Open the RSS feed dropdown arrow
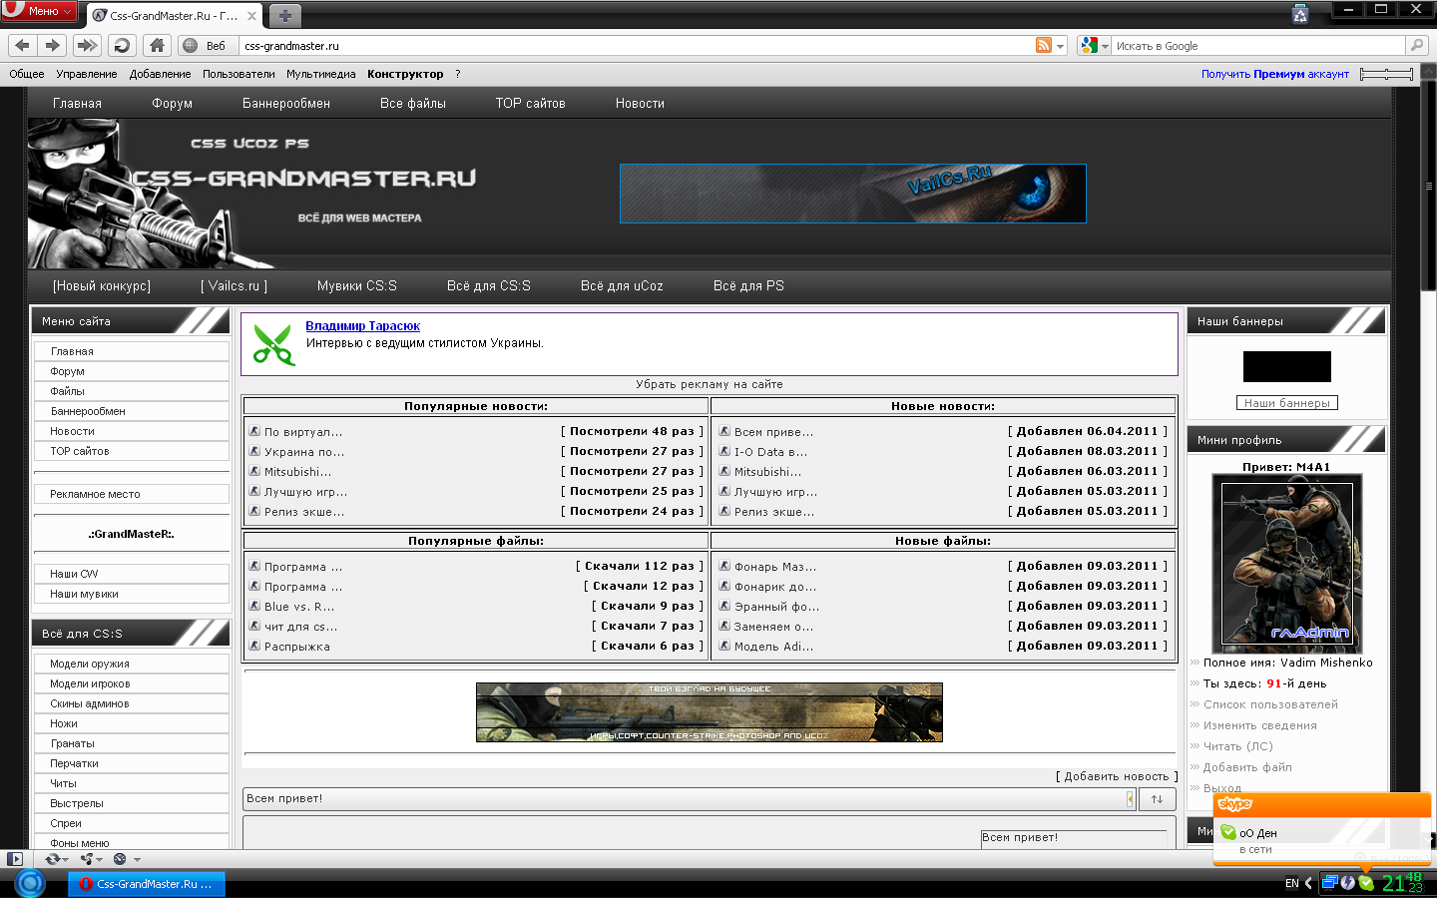This screenshot has width=1437, height=898. pos(1060,46)
